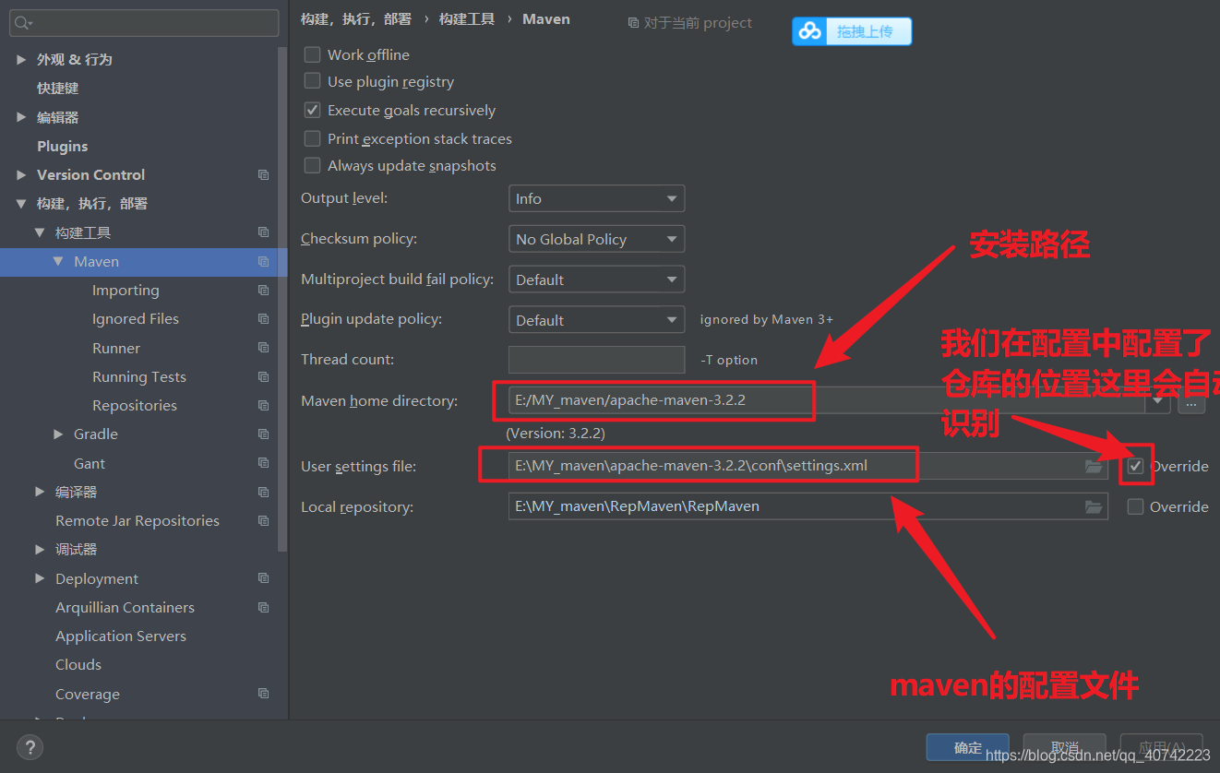Toggle Override for User settings file
Image resolution: width=1220 pixels, height=773 pixels.
click(1136, 466)
